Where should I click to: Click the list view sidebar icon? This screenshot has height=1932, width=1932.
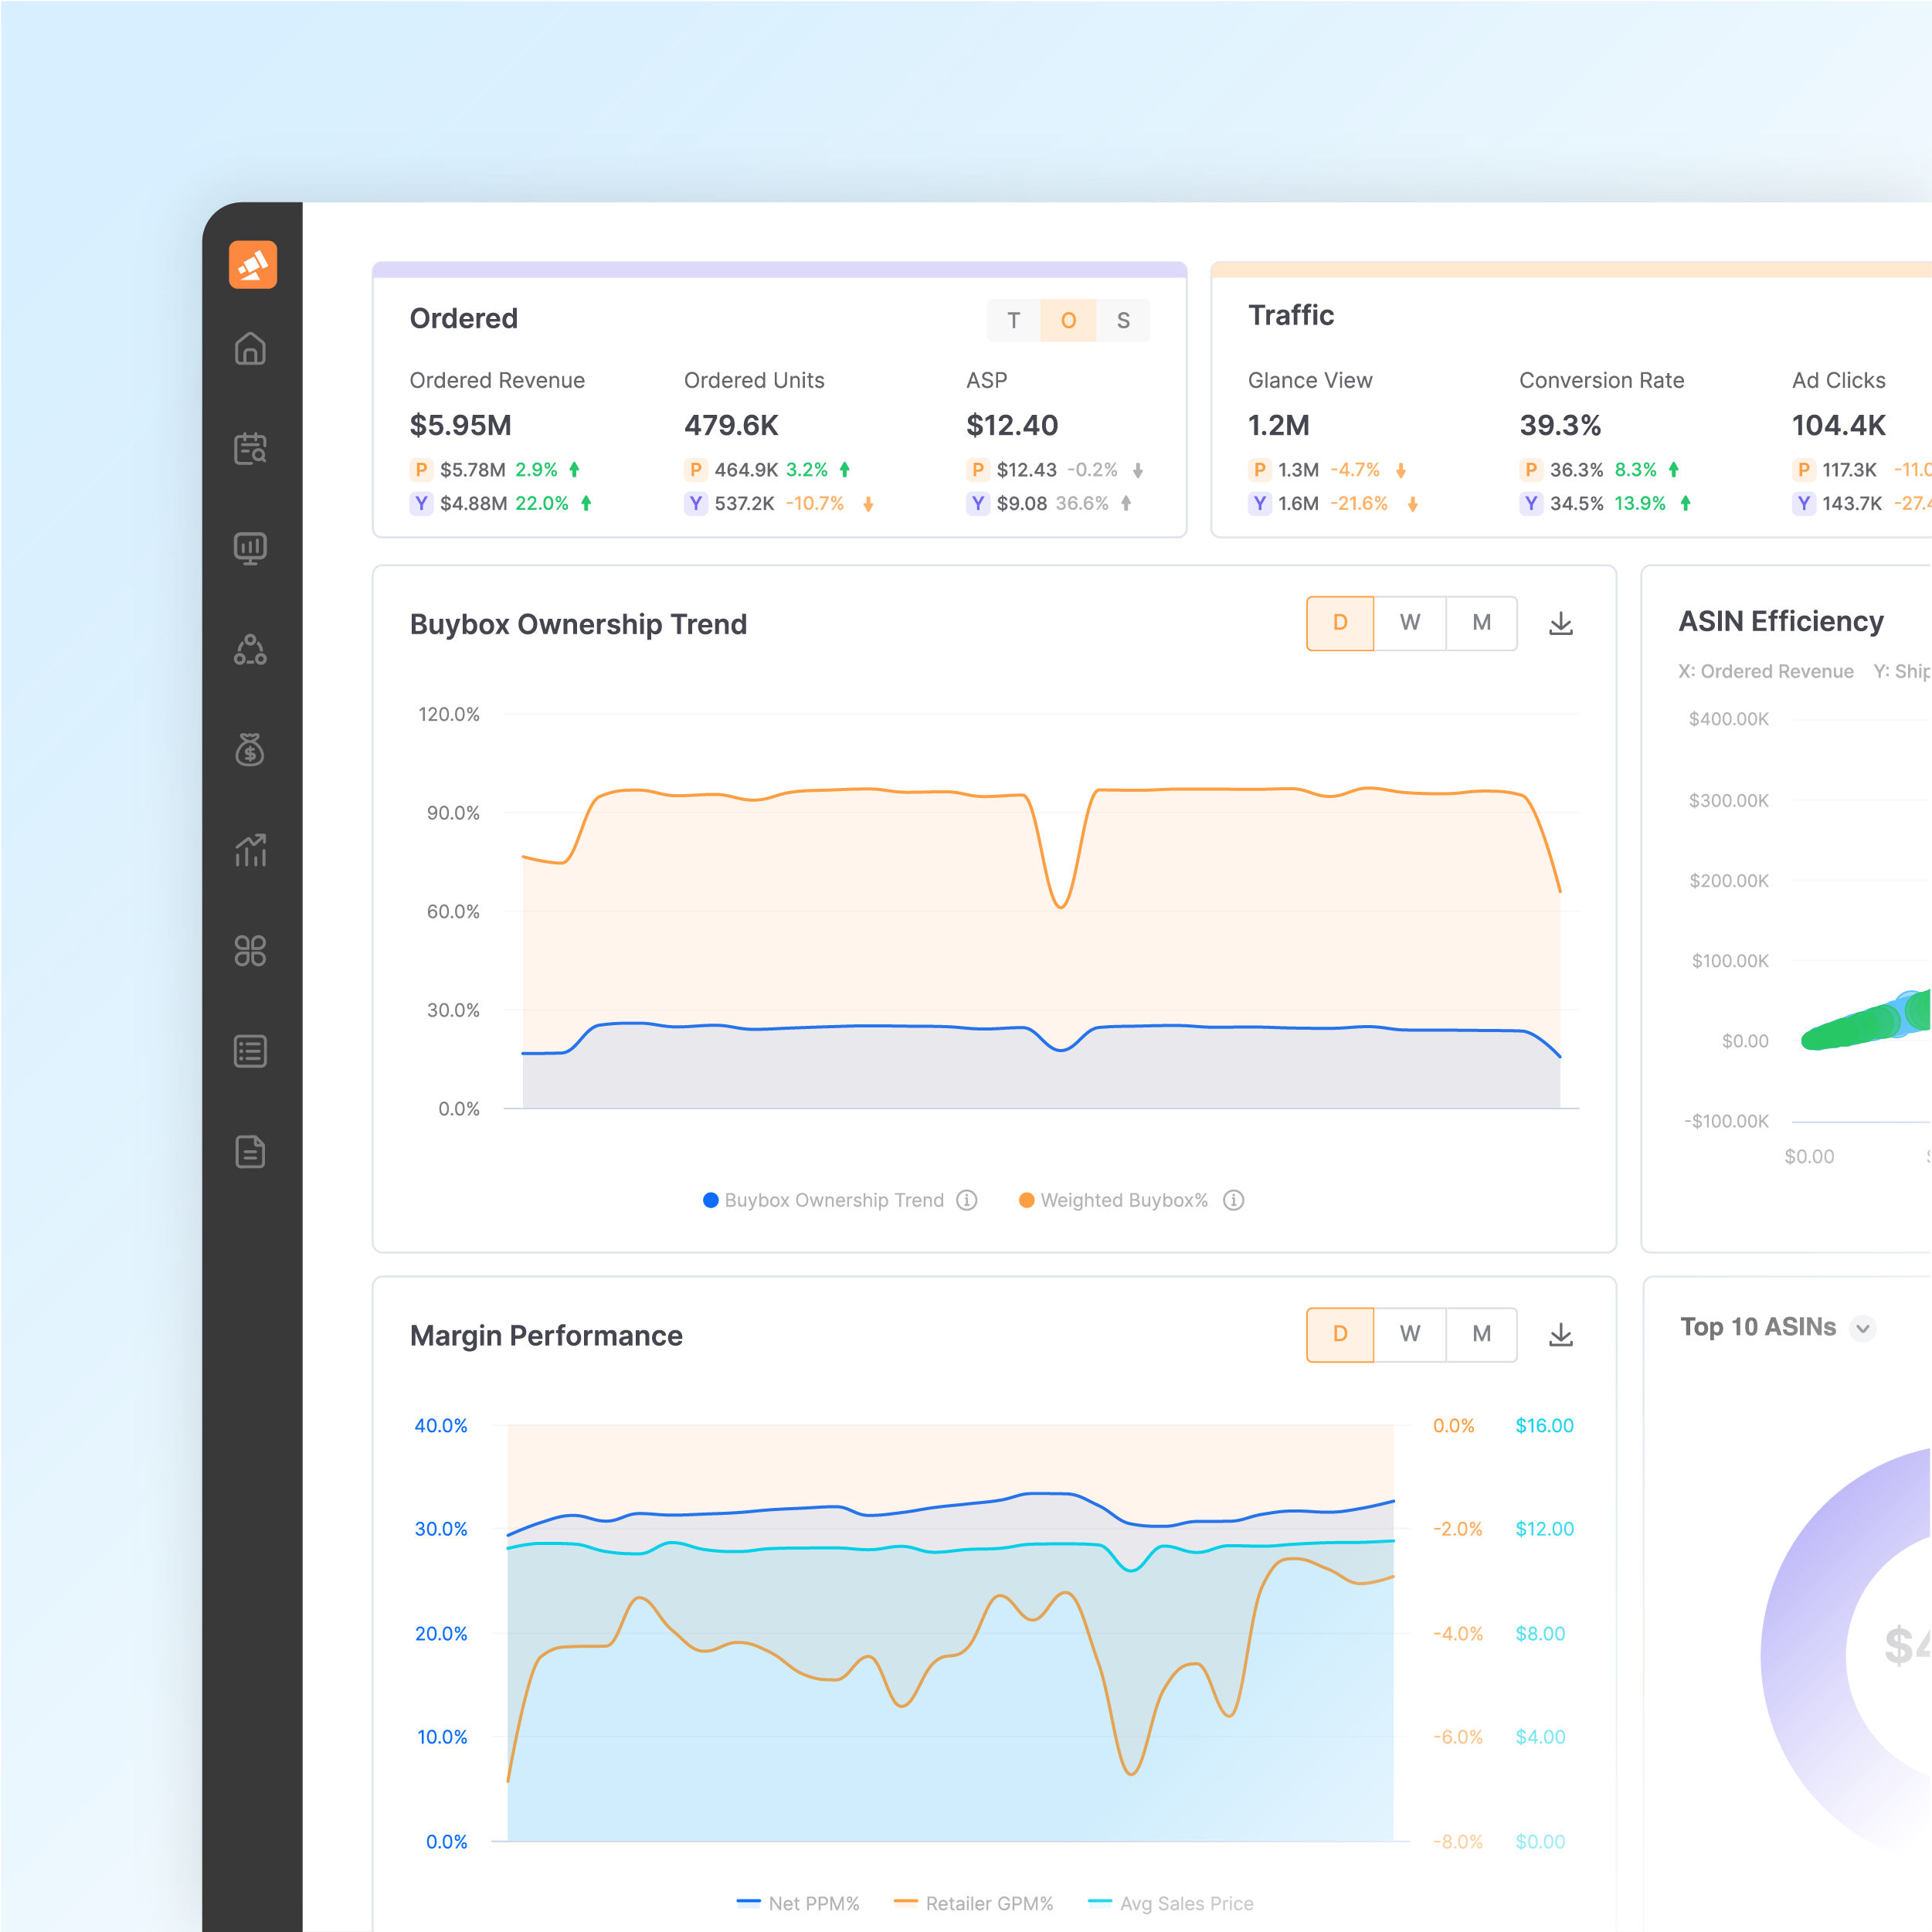pos(250,1051)
